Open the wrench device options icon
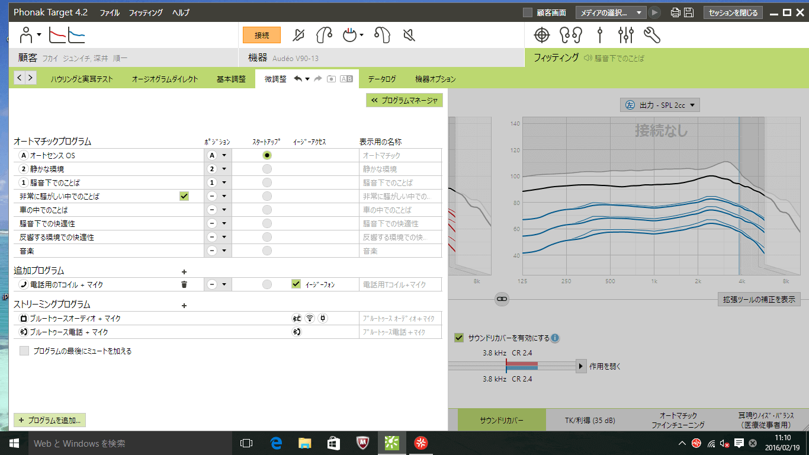Image resolution: width=809 pixels, height=455 pixels. coord(651,36)
